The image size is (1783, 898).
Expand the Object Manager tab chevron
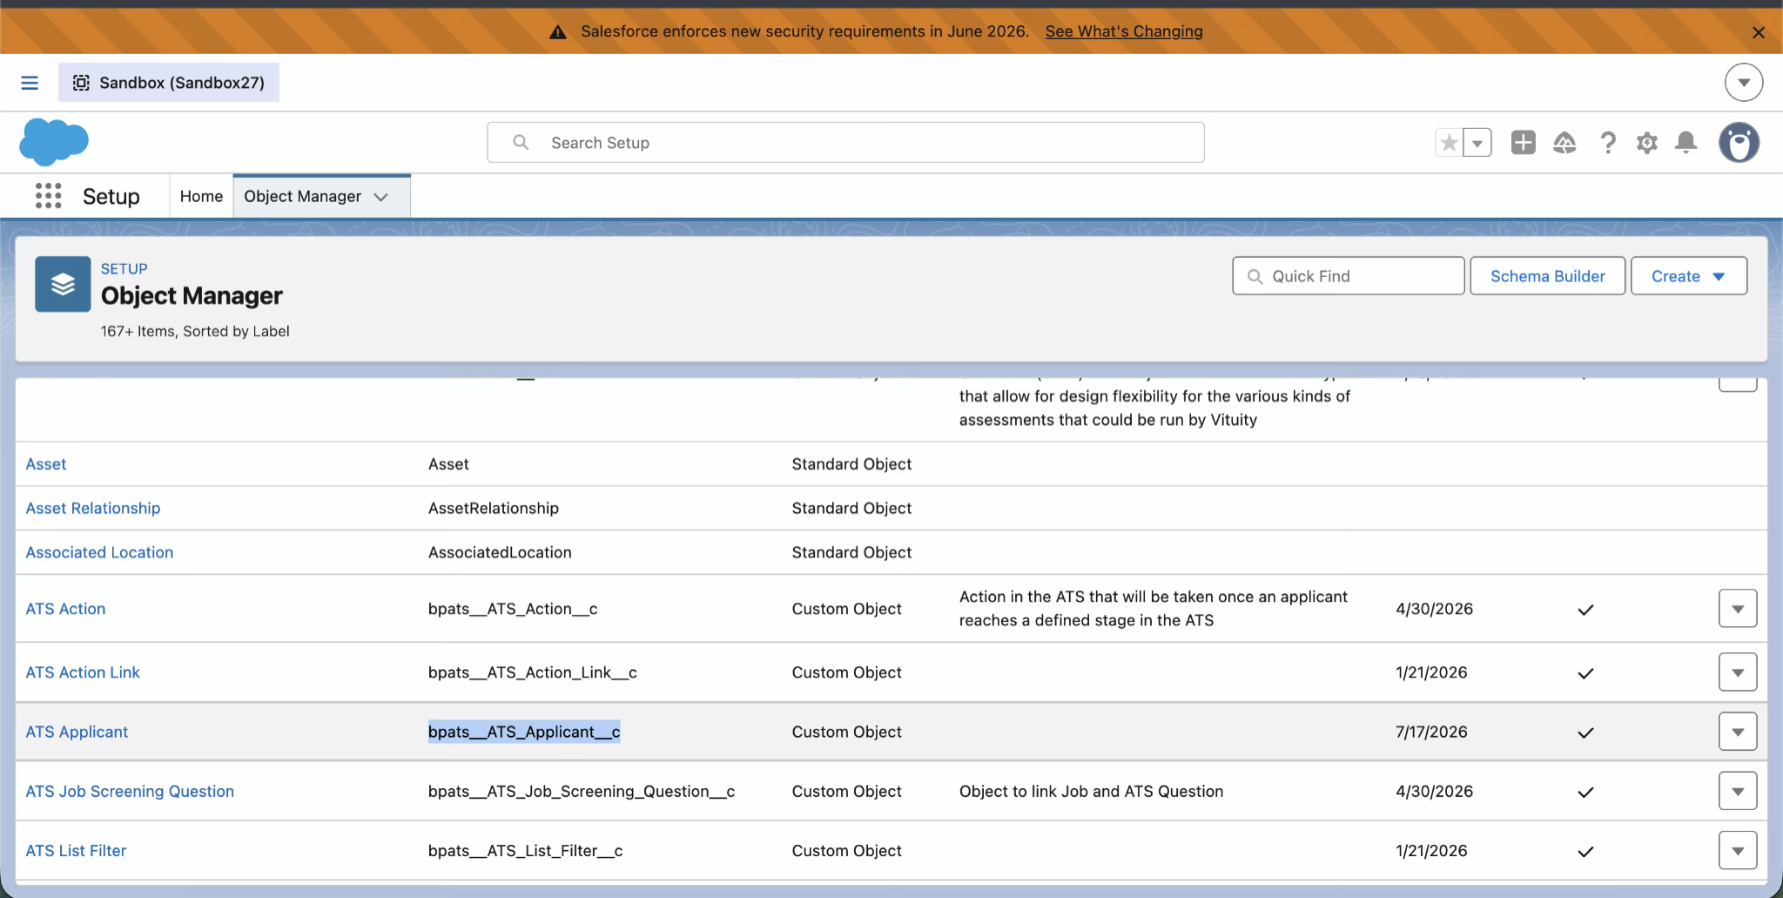[381, 197]
